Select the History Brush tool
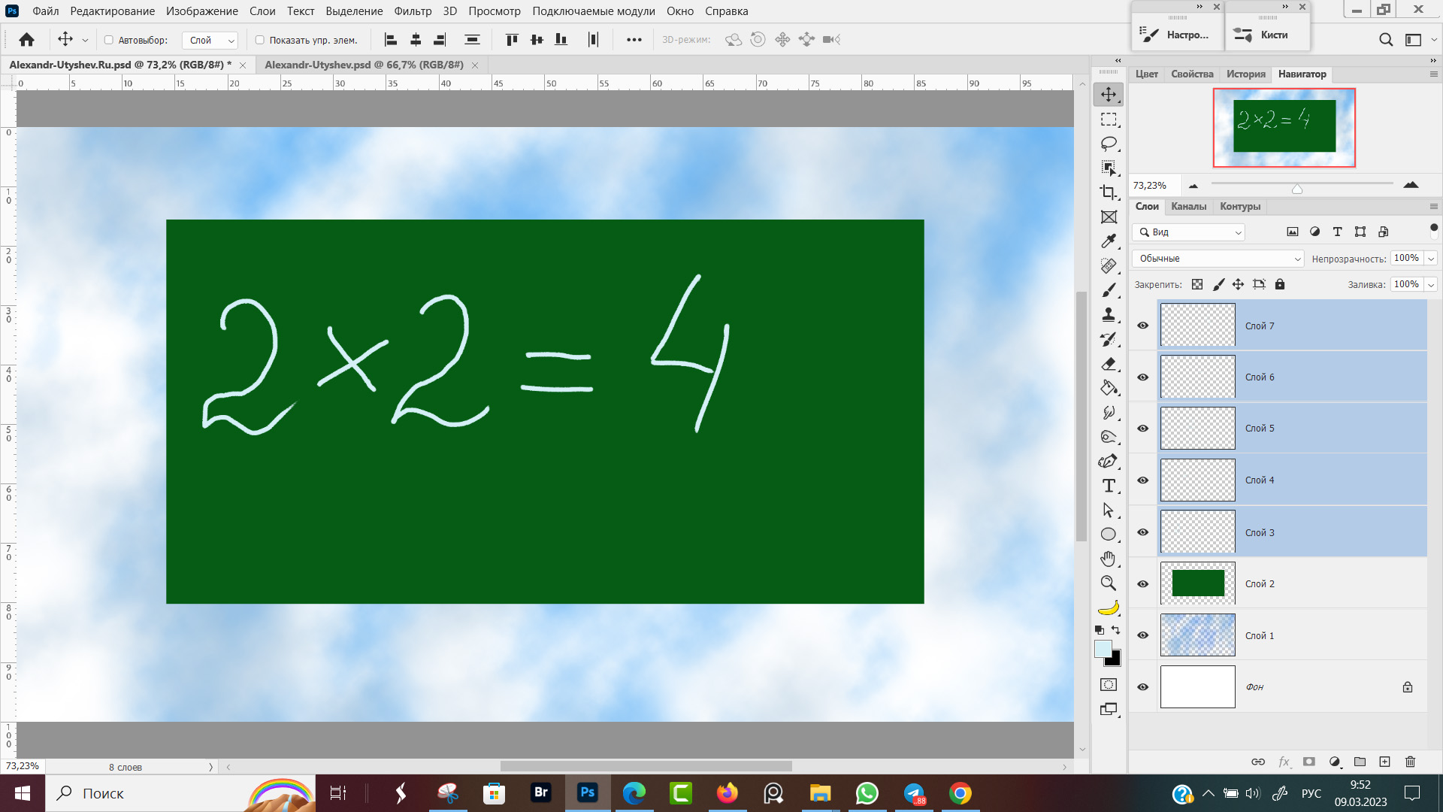Viewport: 1443px width, 812px height. (x=1109, y=339)
